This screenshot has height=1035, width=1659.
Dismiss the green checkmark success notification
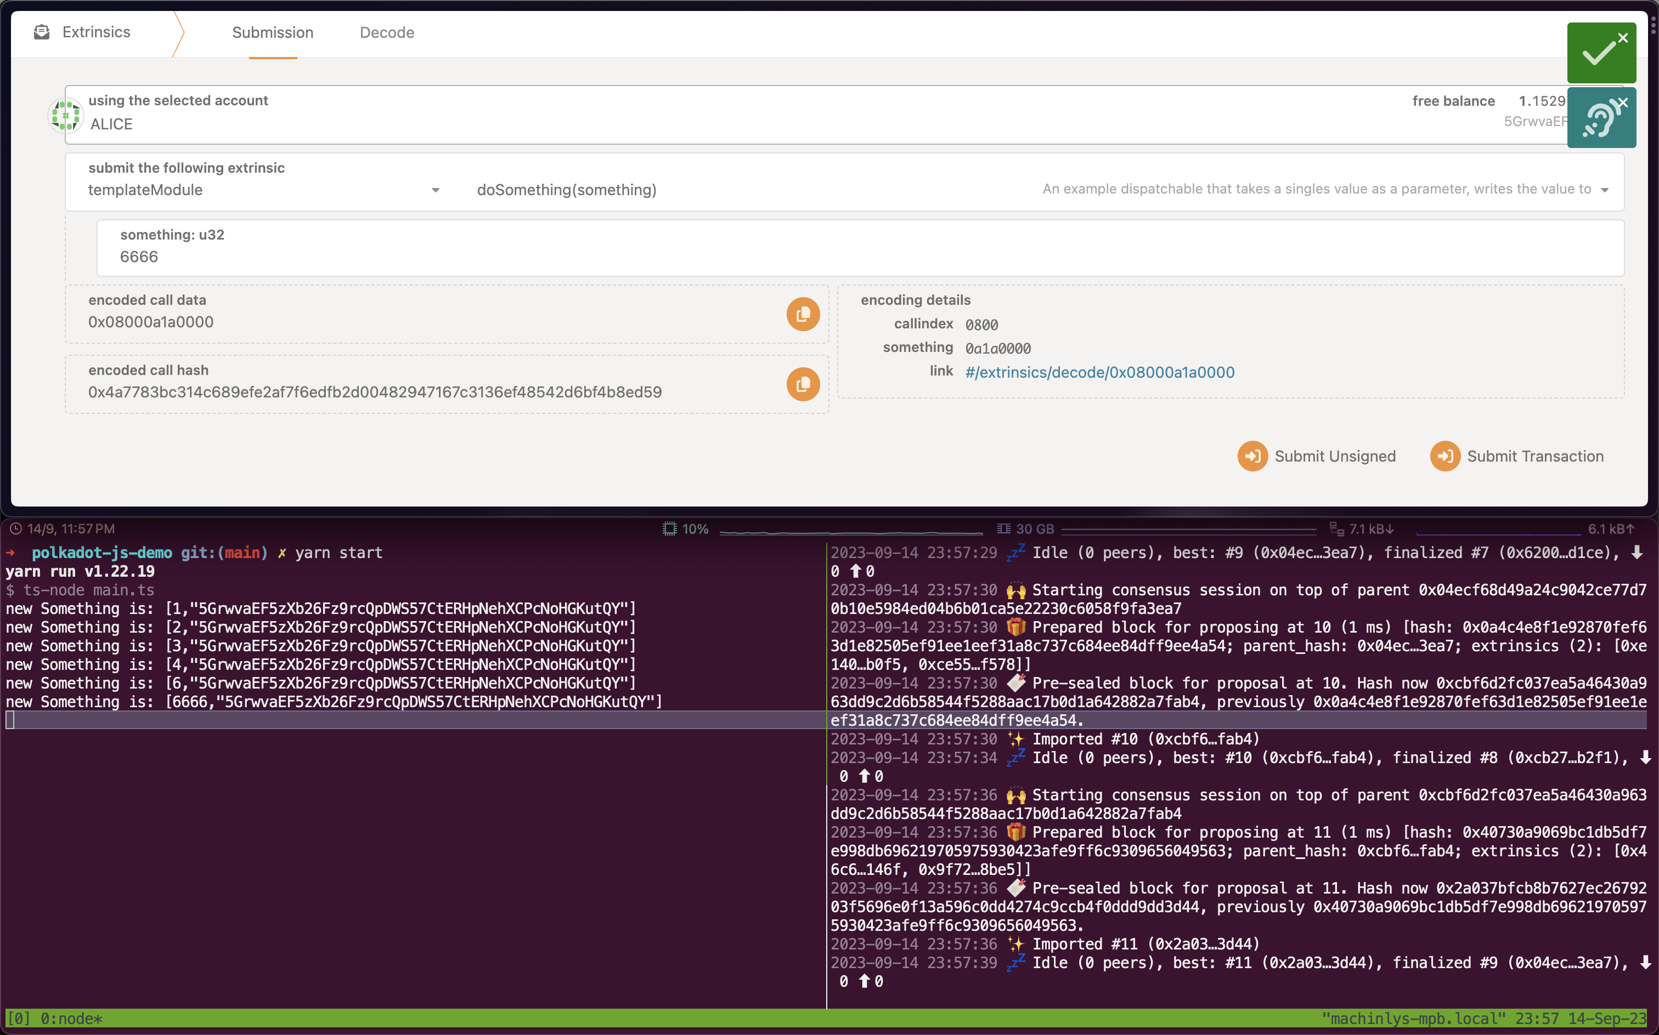click(x=1622, y=38)
